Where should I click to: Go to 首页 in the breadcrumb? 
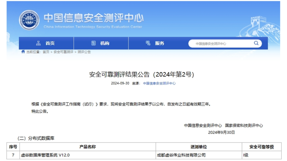tap(46, 52)
